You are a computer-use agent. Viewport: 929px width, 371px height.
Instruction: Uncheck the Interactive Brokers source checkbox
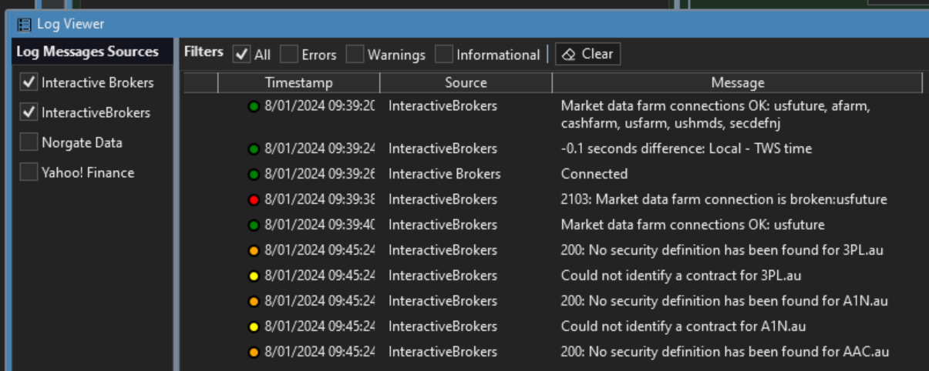point(29,82)
